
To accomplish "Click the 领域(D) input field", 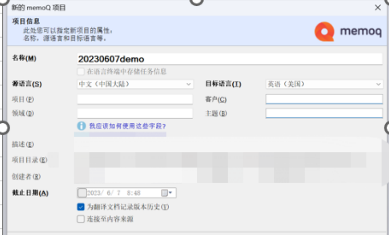I will [x=135, y=113].
